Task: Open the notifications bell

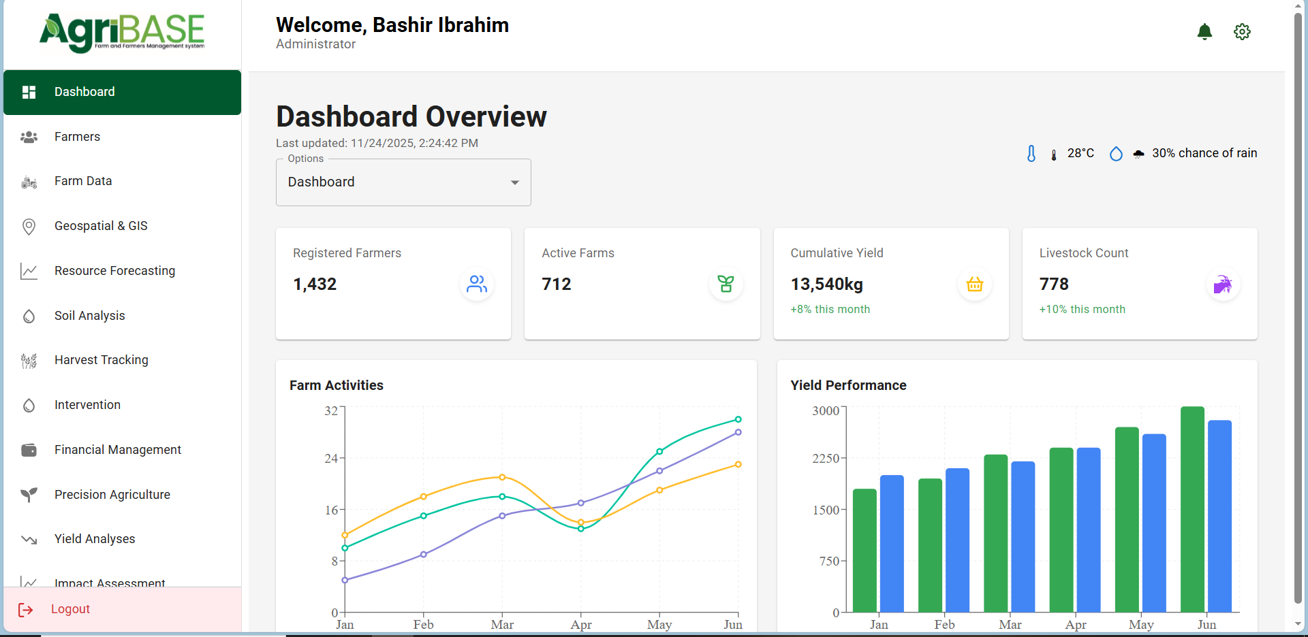Action: click(1204, 31)
